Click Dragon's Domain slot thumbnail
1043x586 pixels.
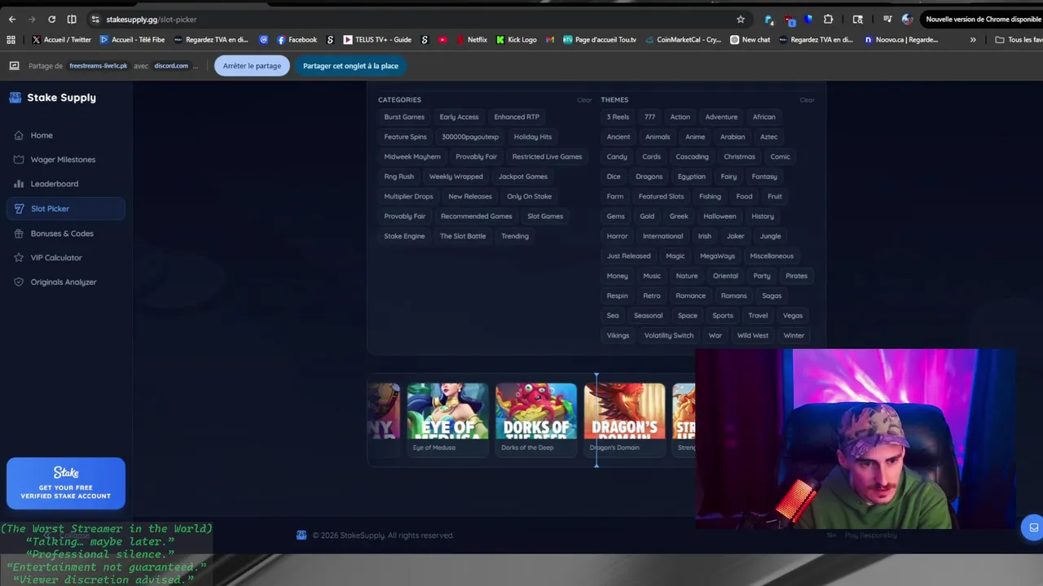tap(624, 411)
